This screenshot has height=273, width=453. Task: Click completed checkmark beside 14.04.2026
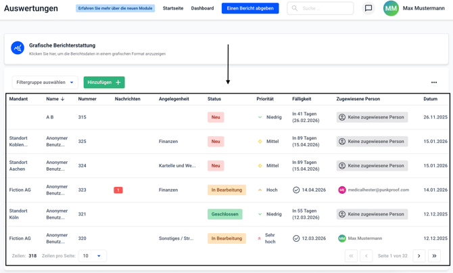tap(296, 190)
